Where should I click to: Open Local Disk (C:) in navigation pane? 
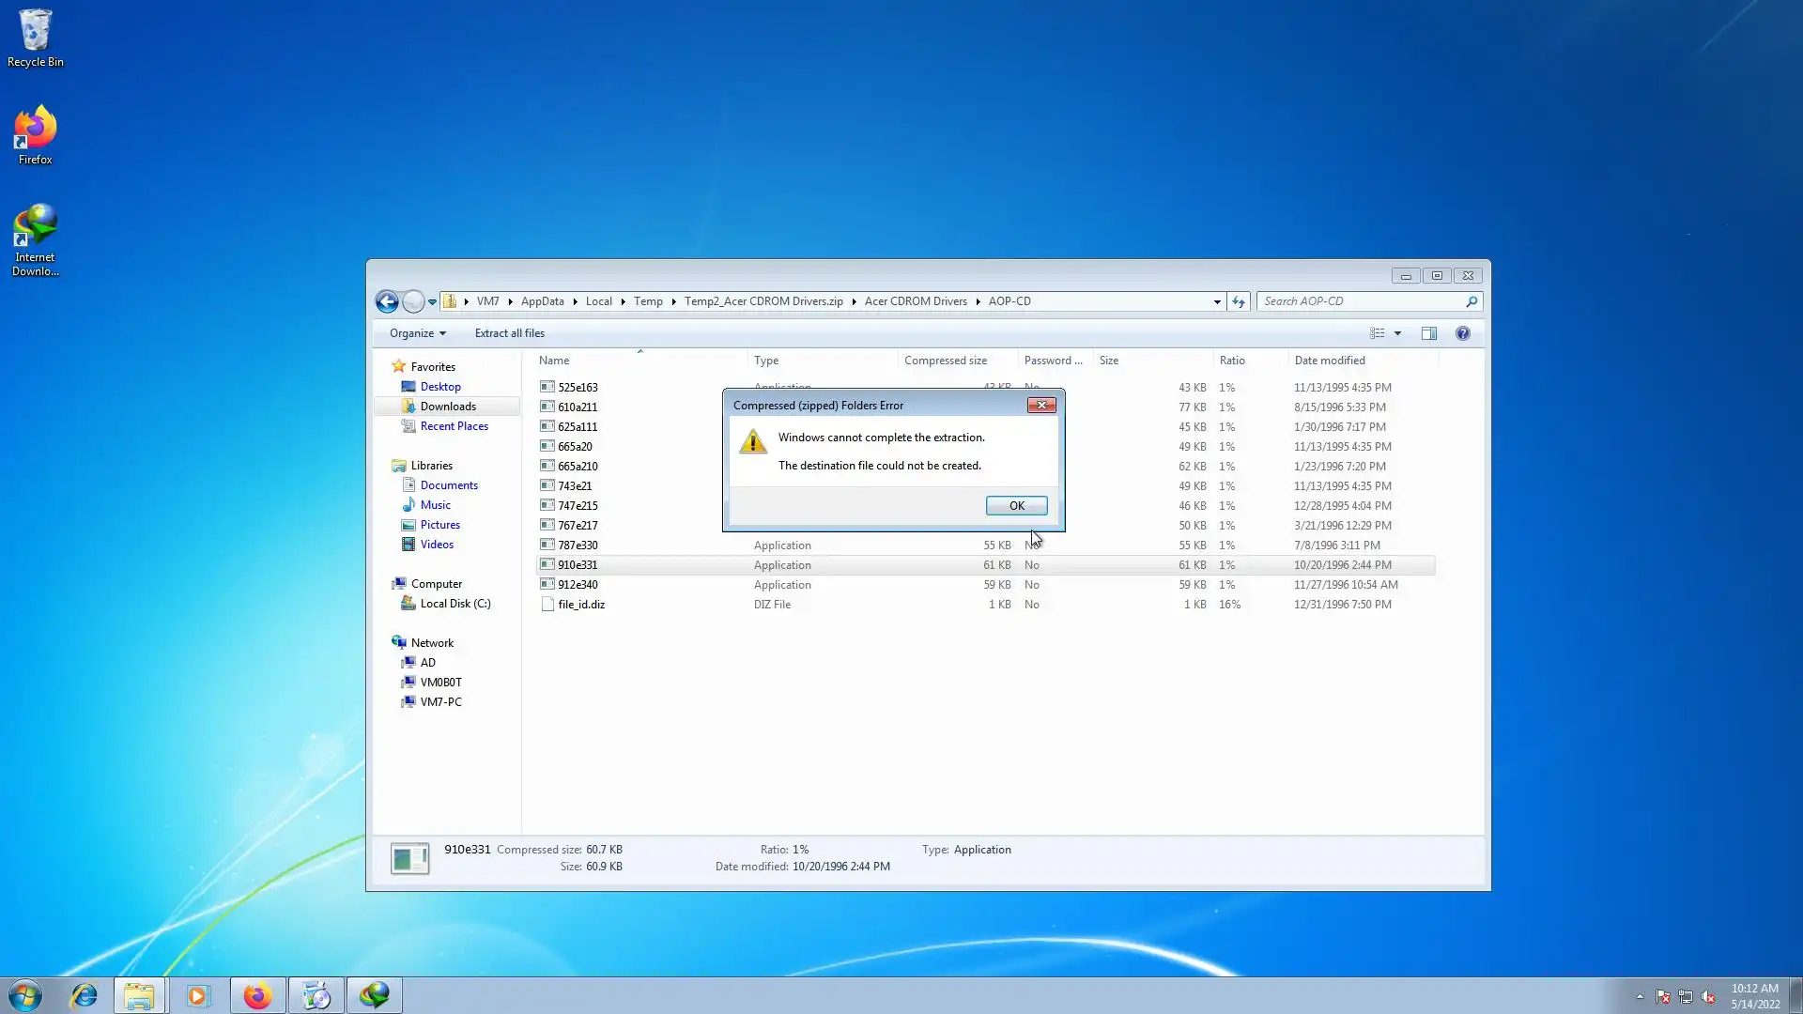[455, 604]
